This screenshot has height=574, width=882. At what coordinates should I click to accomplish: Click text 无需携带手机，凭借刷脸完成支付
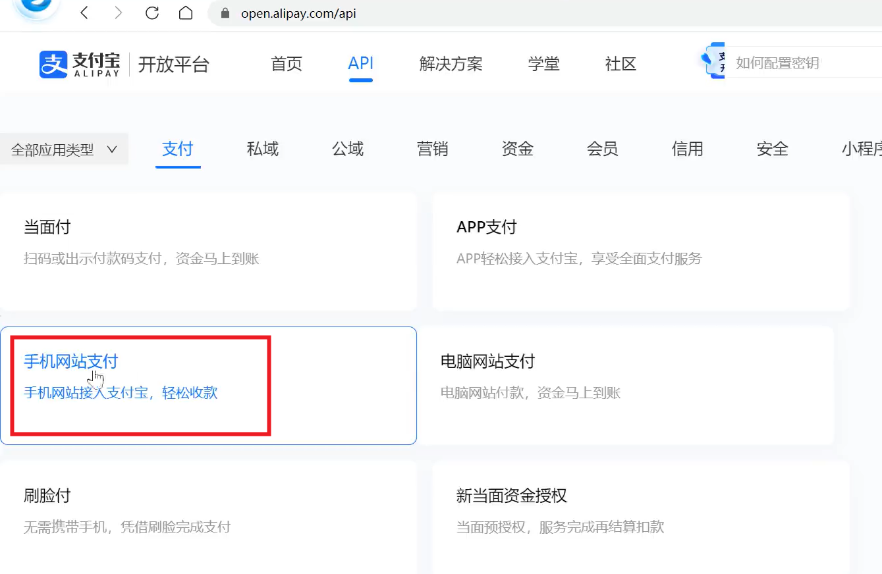[x=127, y=527]
